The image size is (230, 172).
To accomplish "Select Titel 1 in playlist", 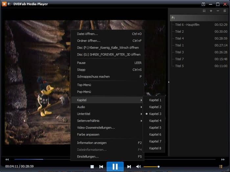I will click(199, 45).
